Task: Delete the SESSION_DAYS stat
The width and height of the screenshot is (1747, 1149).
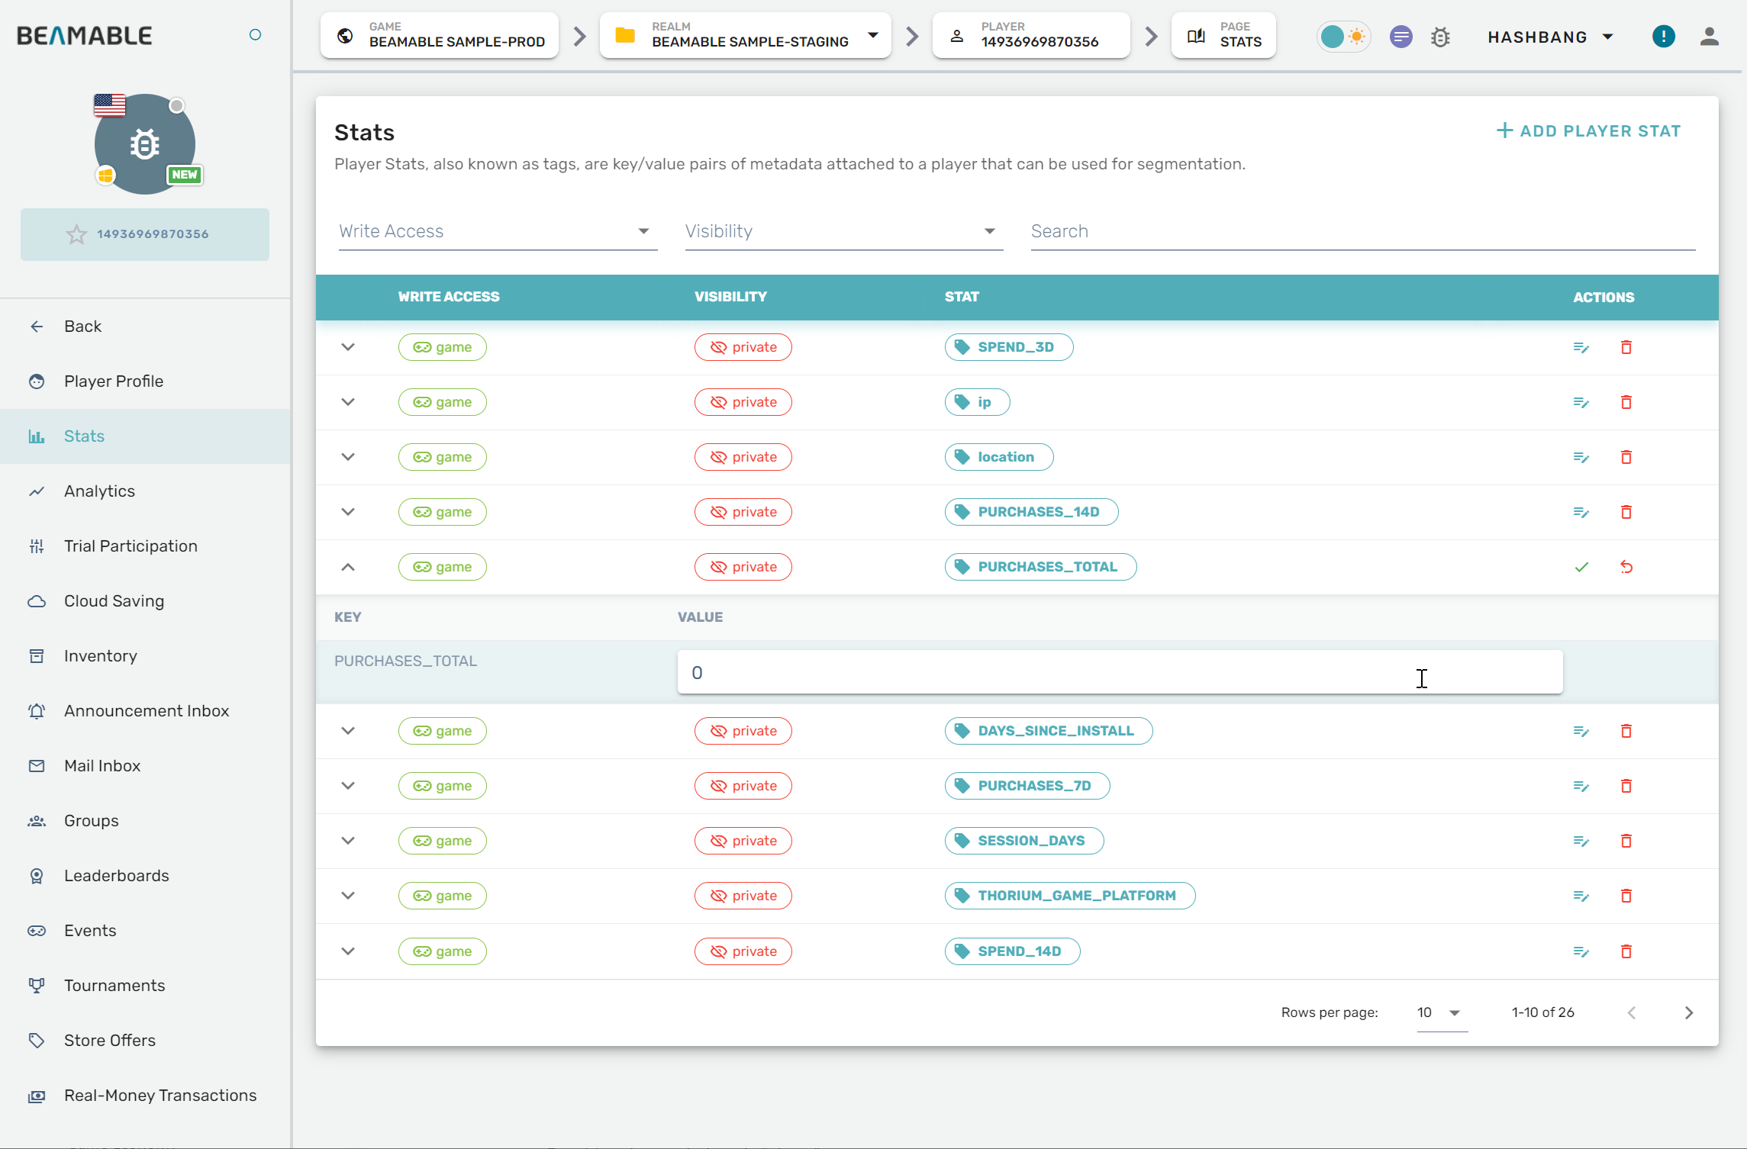Action: (x=1626, y=841)
